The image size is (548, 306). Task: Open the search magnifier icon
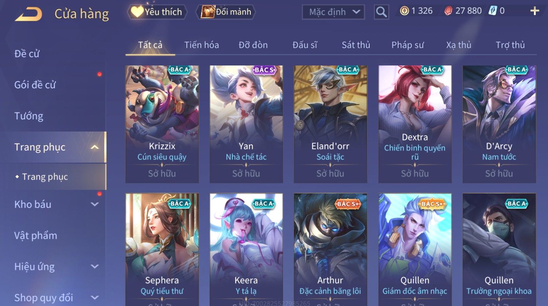381,12
